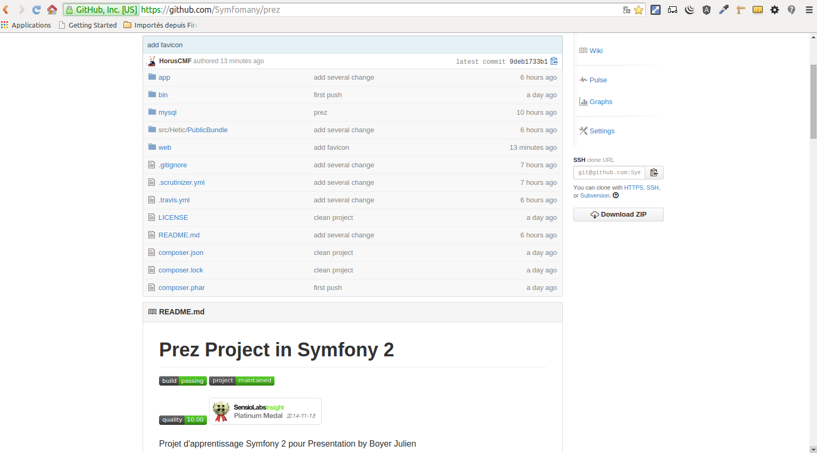Click 'first push' message on the bin row
817x453 pixels.
pos(328,95)
